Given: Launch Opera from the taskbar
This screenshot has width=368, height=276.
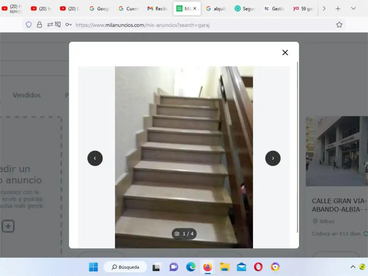Looking at the screenshot, I should click(x=258, y=267).
